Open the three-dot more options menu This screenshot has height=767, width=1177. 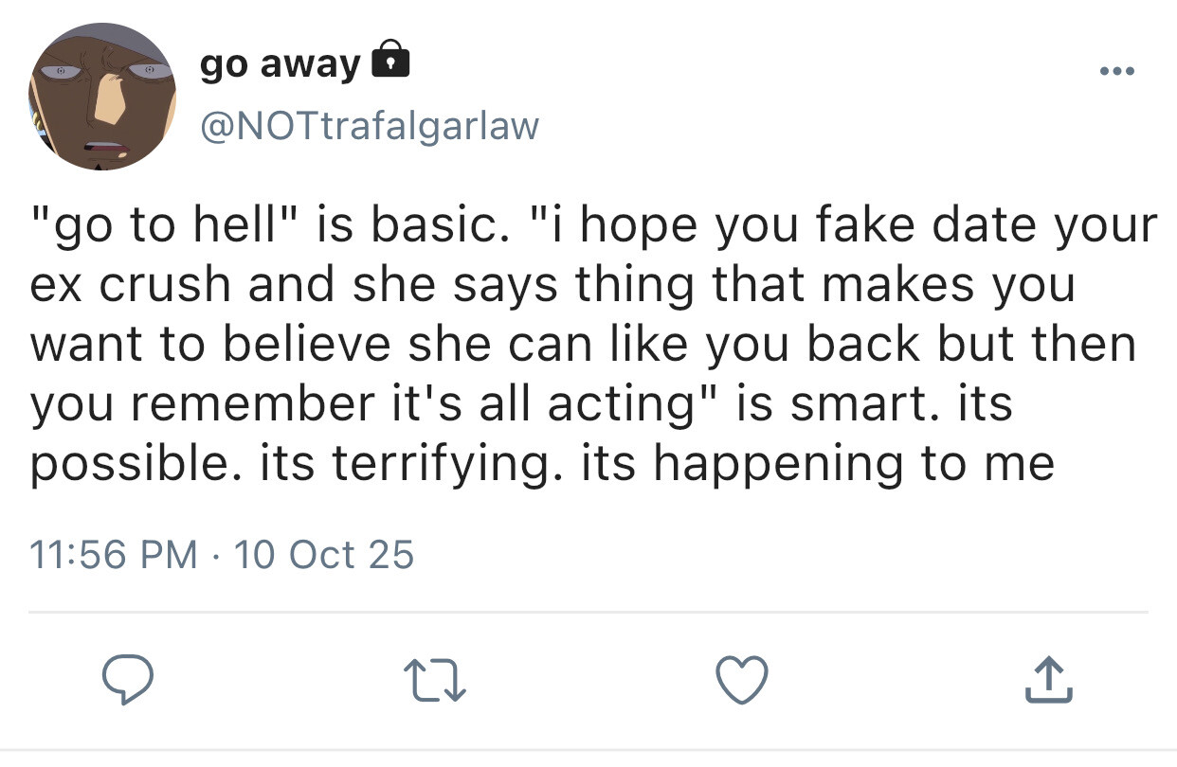tap(1114, 70)
